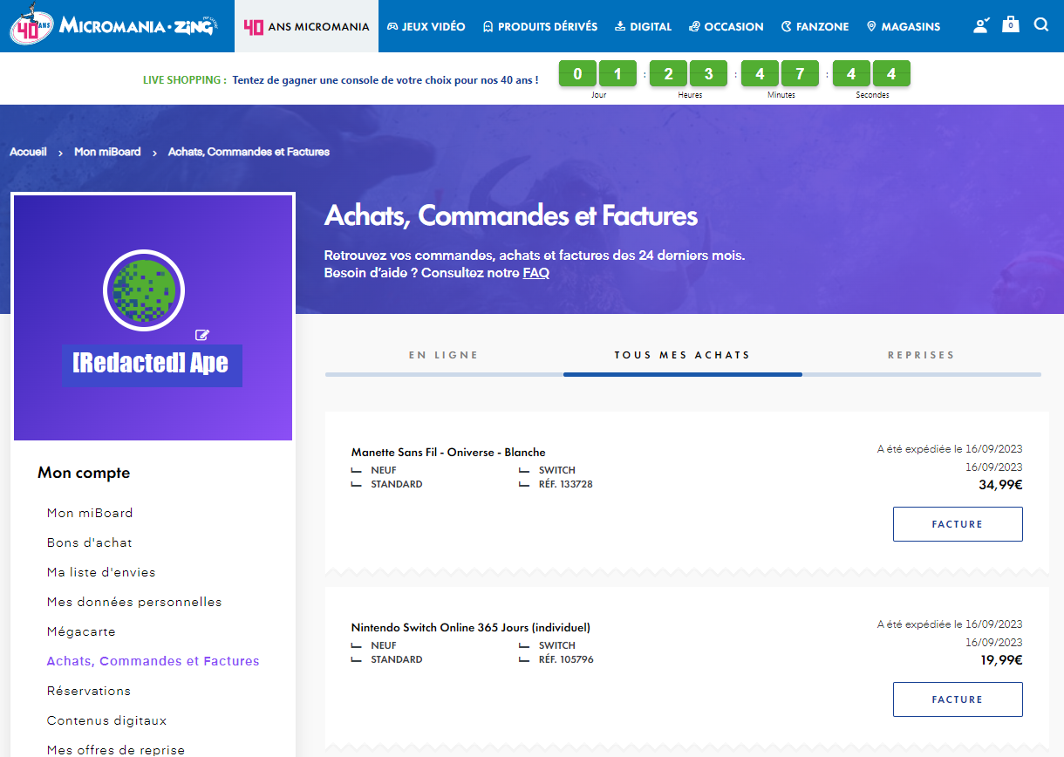Screen dimensions: 1064x757
Task: Open the Magasins store locator
Action: pyautogui.click(x=904, y=26)
